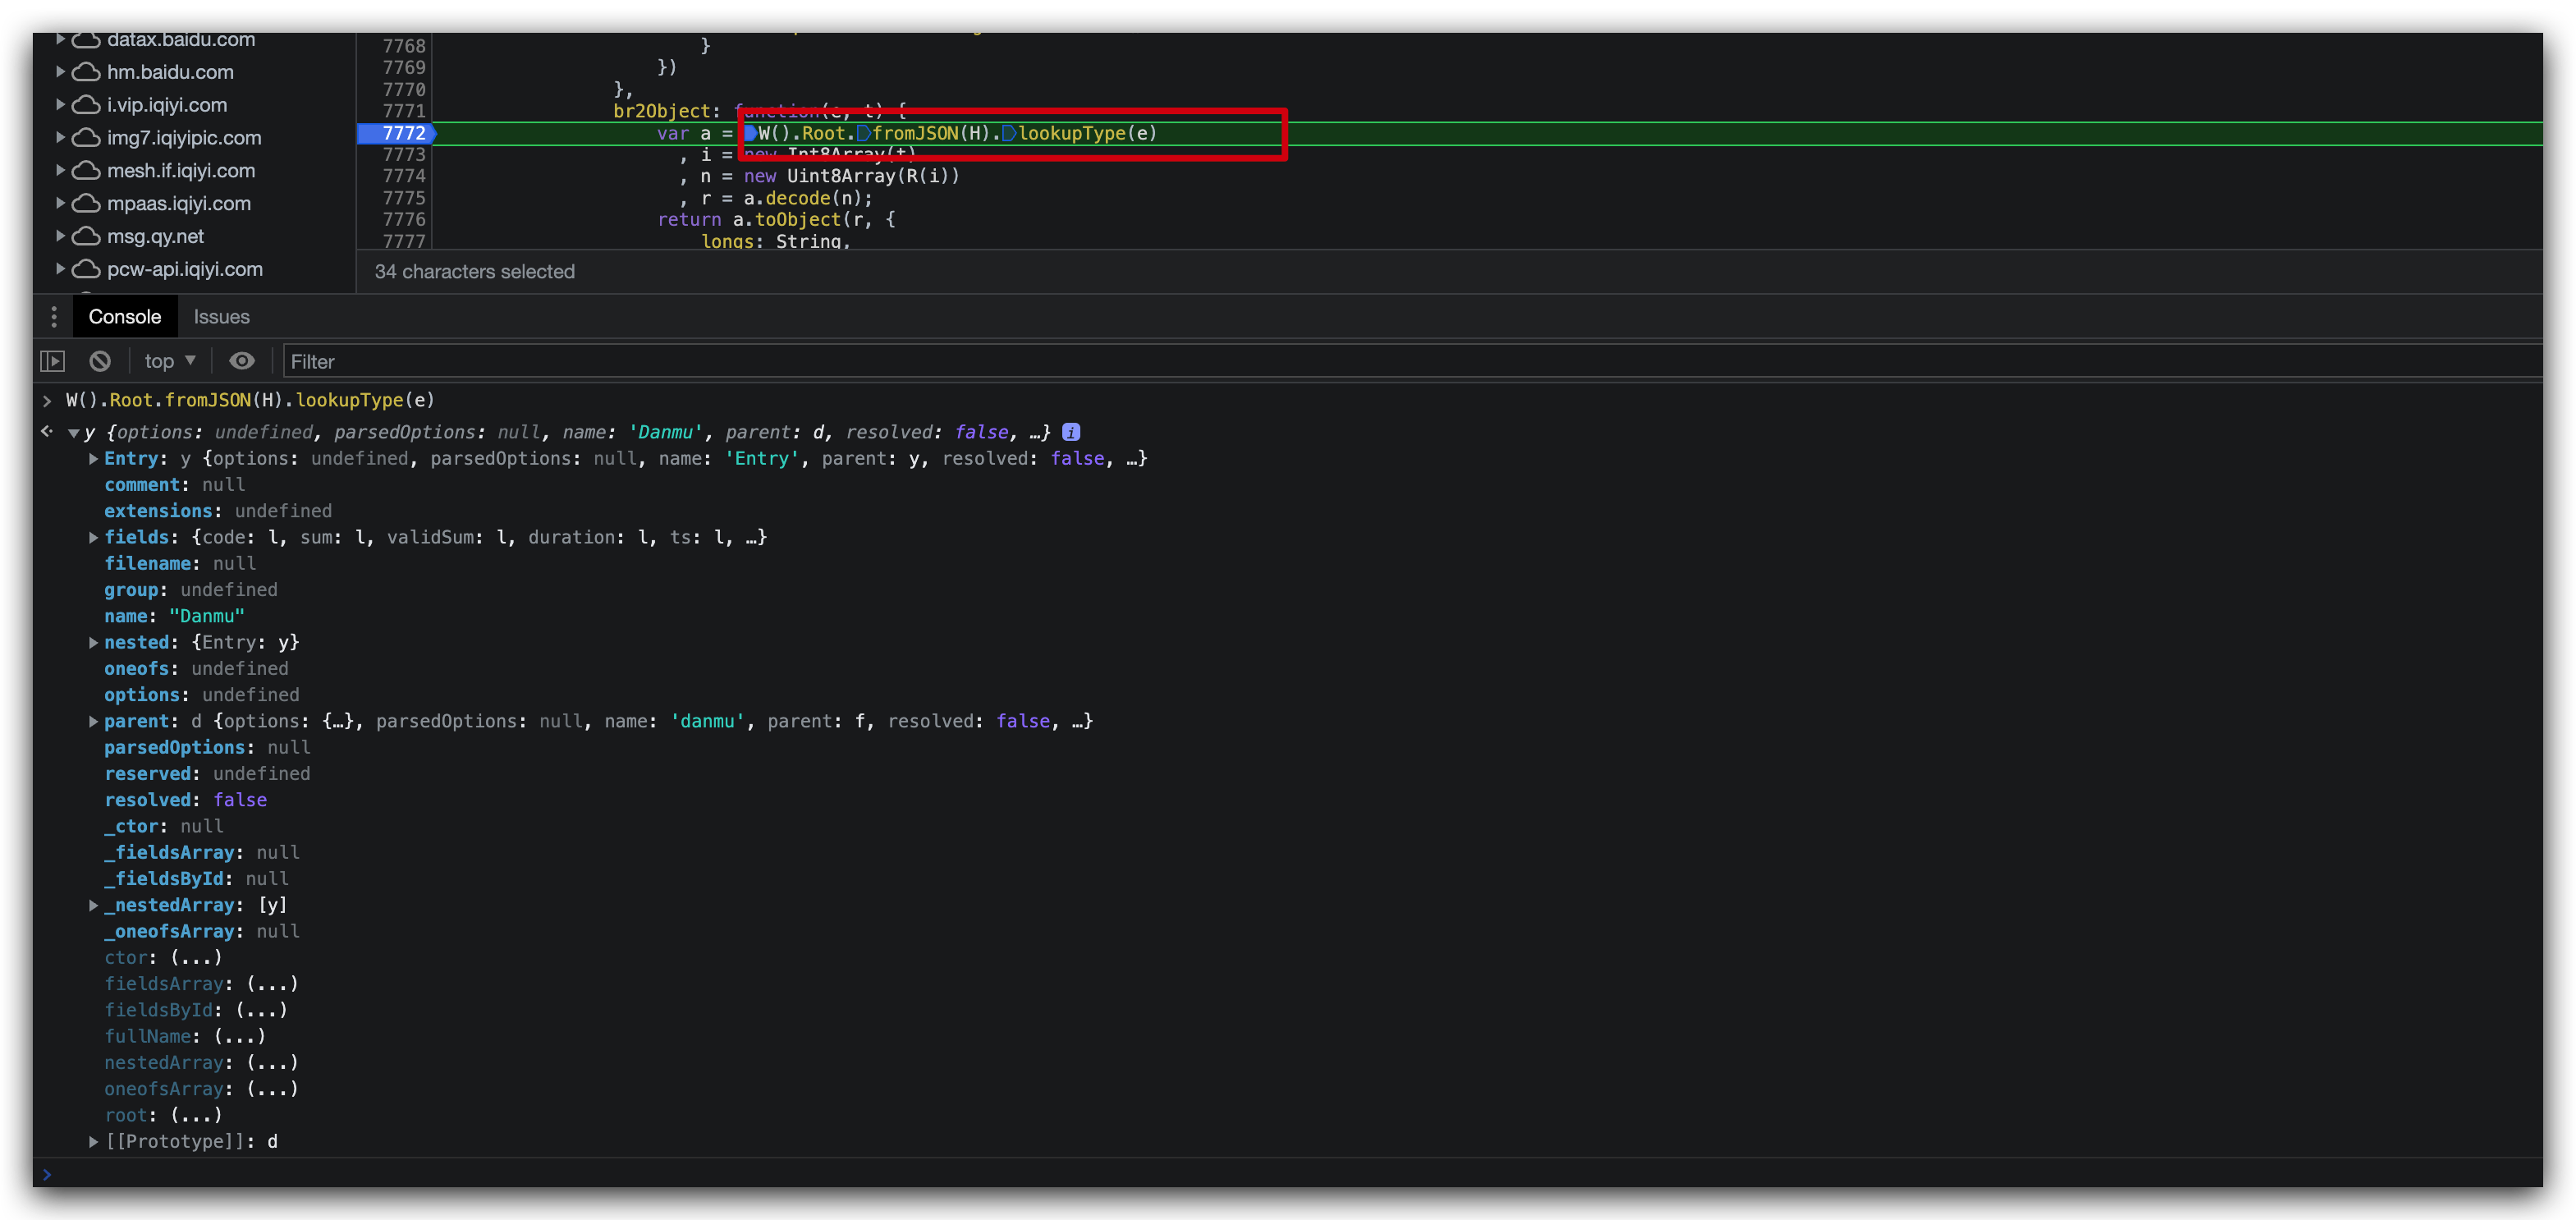Click the cloud icon for i.vip.iqiyi.com

pos(87,105)
